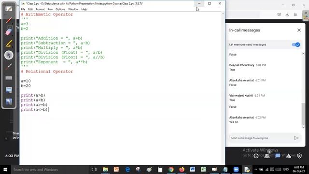Open the activities shapes icon
Viewport: 309px width, 174px height.
(x=289, y=156)
